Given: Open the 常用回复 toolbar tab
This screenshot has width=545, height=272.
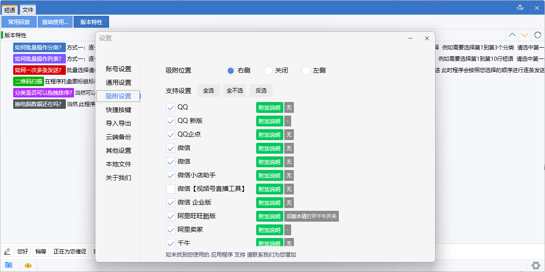Looking at the screenshot, I should (x=19, y=21).
